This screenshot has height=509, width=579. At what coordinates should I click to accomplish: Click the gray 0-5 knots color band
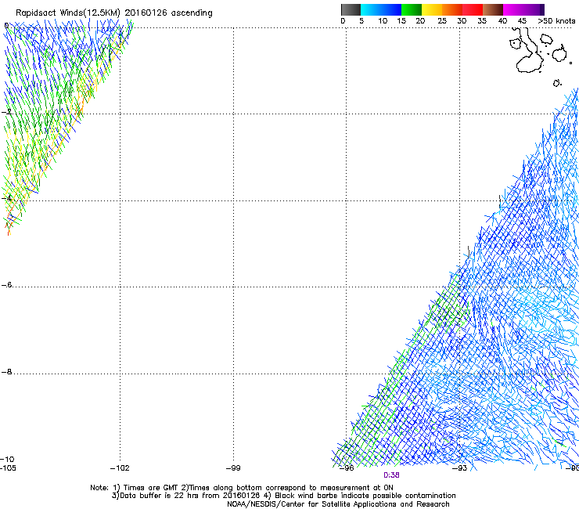[x=351, y=9]
